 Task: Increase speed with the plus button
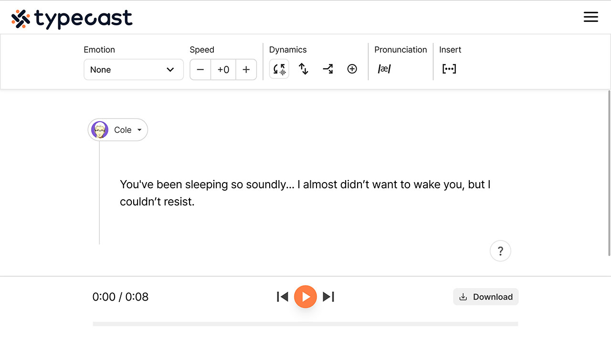(246, 69)
